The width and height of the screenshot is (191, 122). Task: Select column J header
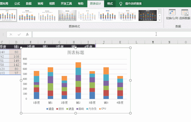(x=104, y=42)
